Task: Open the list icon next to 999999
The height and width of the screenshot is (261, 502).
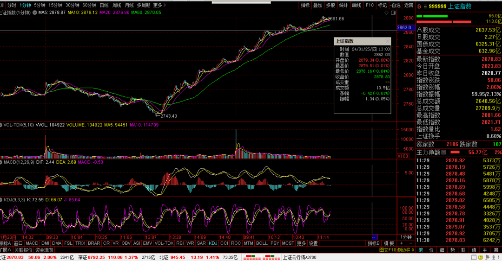Action: [x=425, y=6]
